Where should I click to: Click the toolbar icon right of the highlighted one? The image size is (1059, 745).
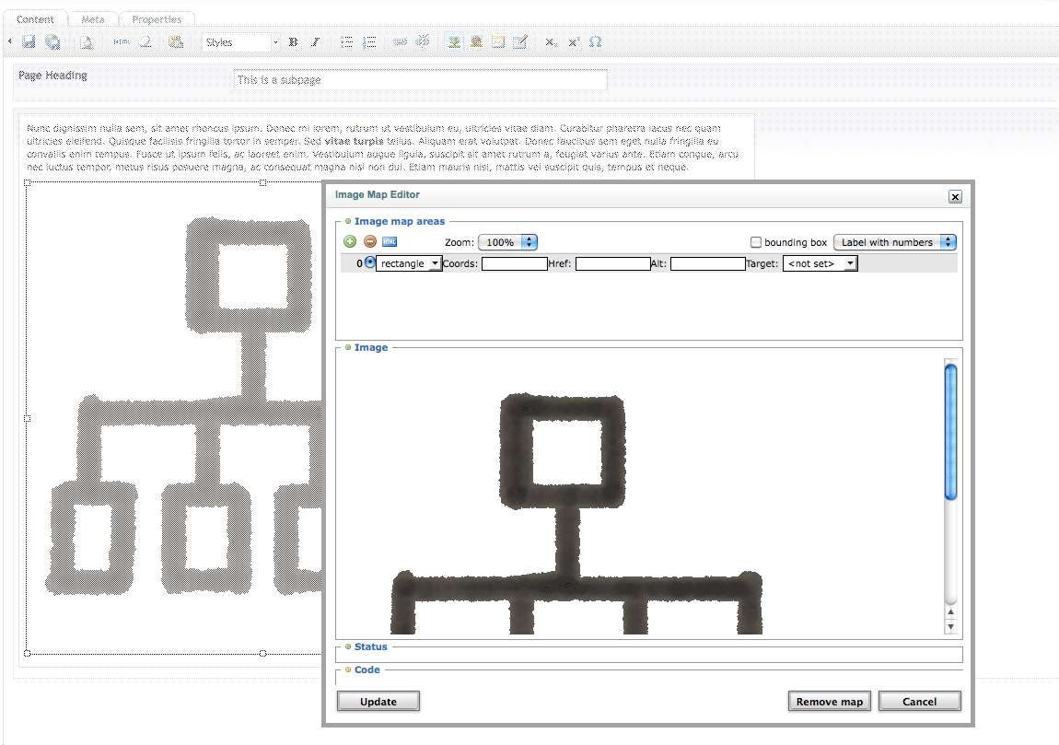[476, 41]
